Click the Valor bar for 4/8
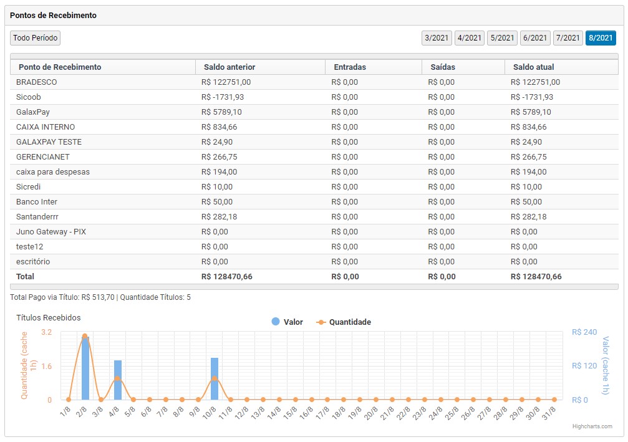The width and height of the screenshot is (628, 442). point(117,380)
